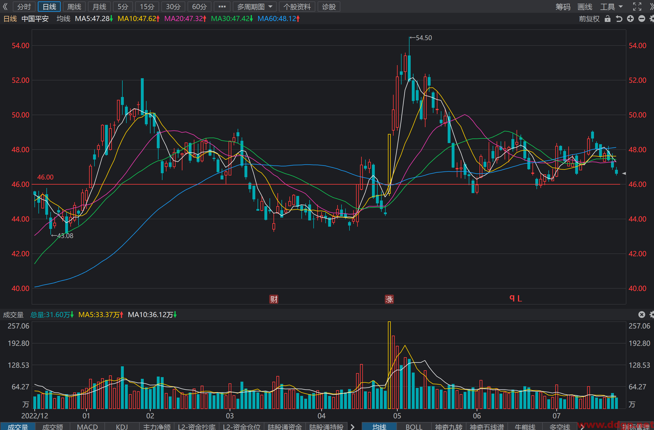Open the 多周期图 dropdown
This screenshot has width=654, height=430.
pyautogui.click(x=255, y=7)
